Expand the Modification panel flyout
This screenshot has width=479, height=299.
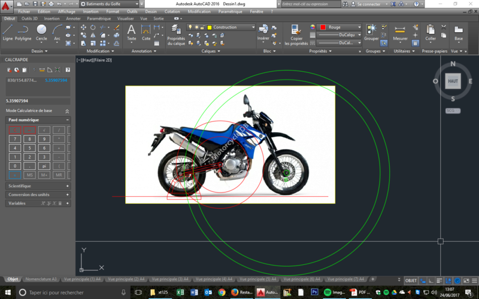[x=100, y=51]
